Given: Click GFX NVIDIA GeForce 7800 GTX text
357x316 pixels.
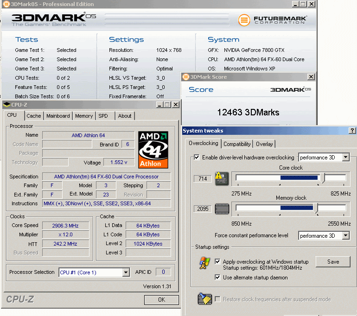Looking at the screenshot, I should pyautogui.click(x=254, y=50).
